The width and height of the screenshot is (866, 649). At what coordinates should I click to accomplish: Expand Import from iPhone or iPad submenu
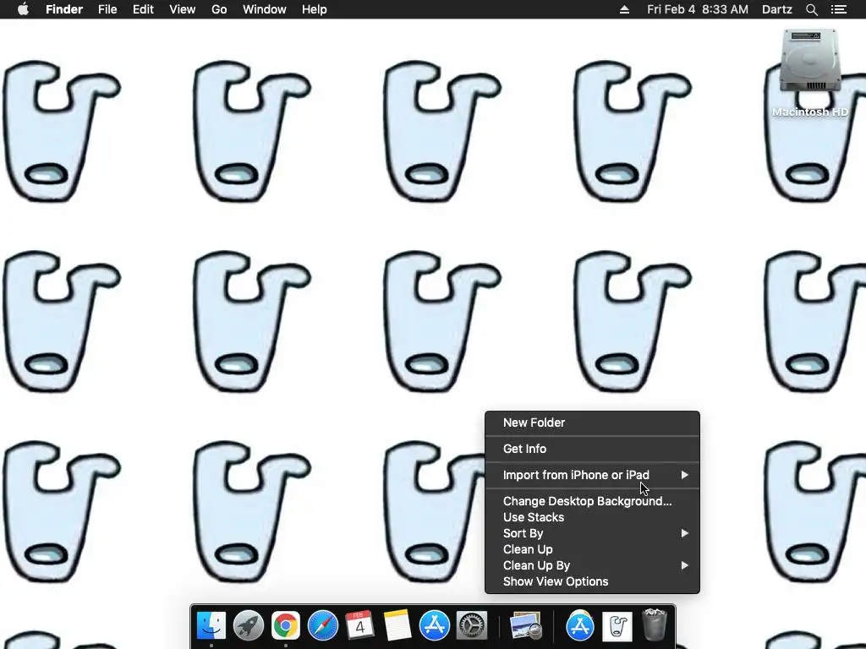pos(592,475)
